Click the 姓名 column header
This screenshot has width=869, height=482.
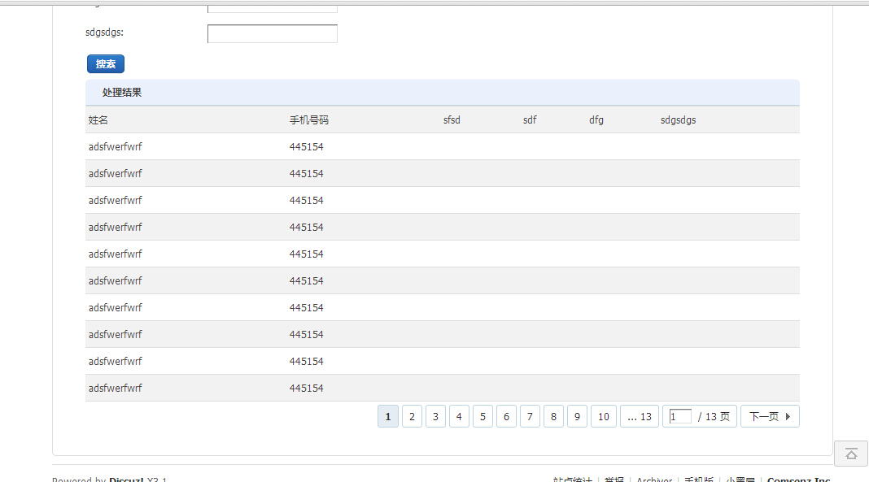(98, 119)
